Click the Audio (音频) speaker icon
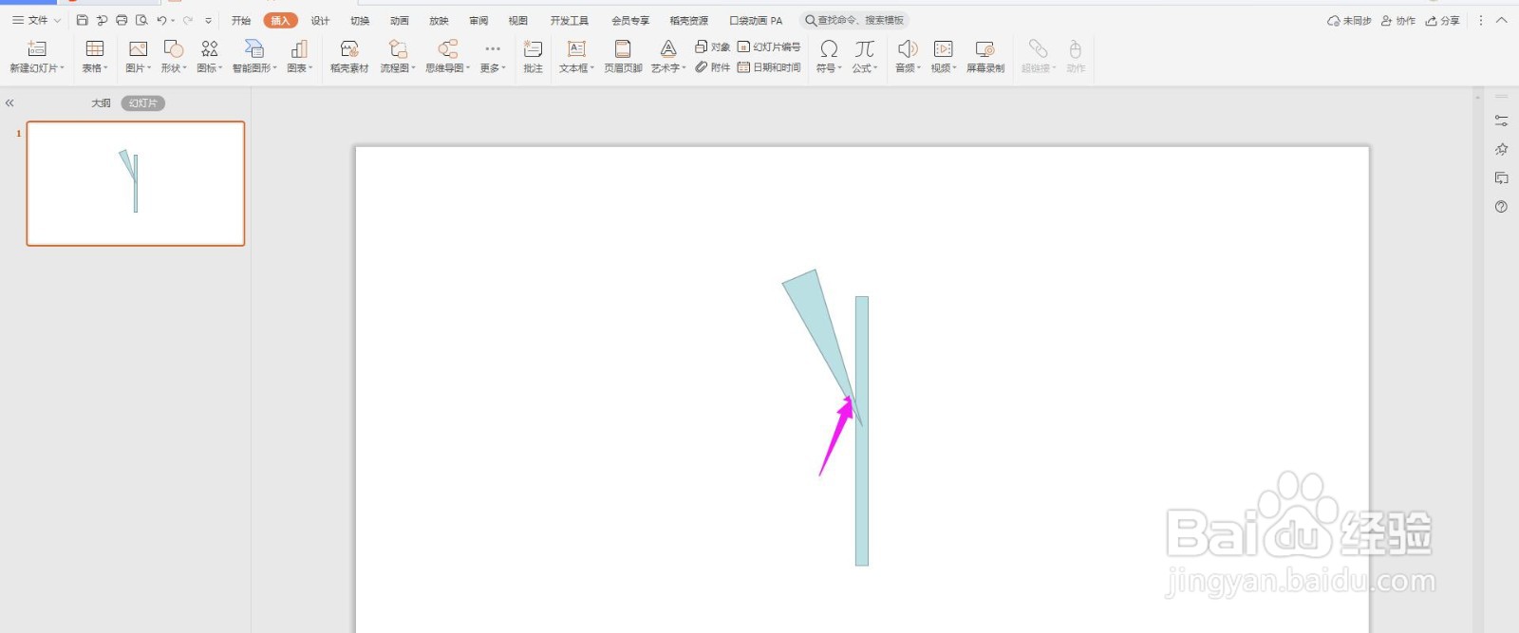Screen dimensions: 1519x633 (x=908, y=48)
